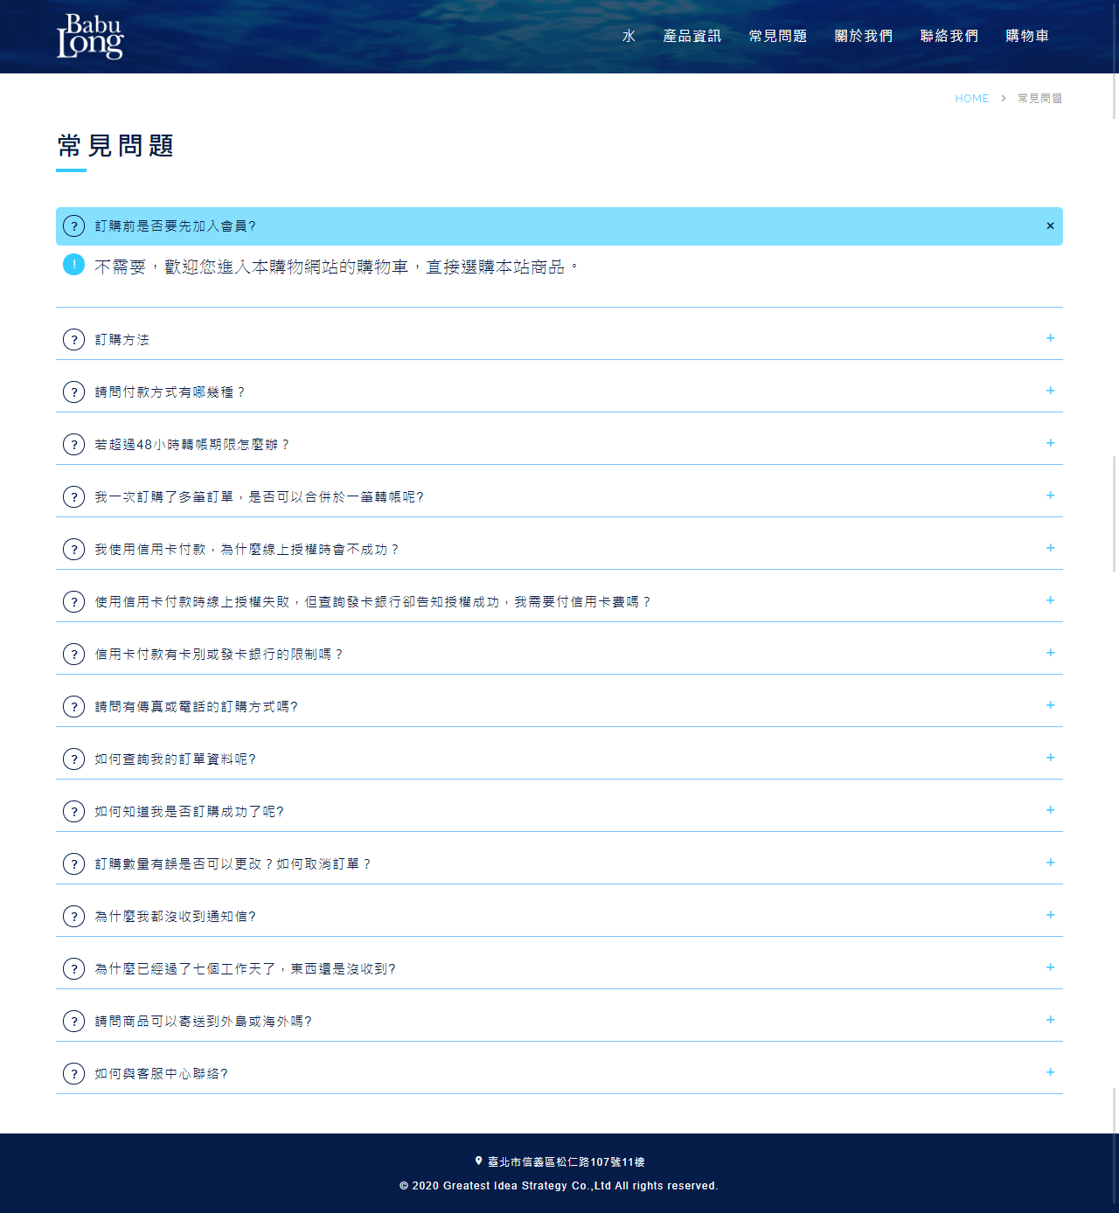Image resolution: width=1119 pixels, height=1213 pixels.
Task: Click question icon beside 如何知道我是否訂購成功了呢
Action: (74, 812)
